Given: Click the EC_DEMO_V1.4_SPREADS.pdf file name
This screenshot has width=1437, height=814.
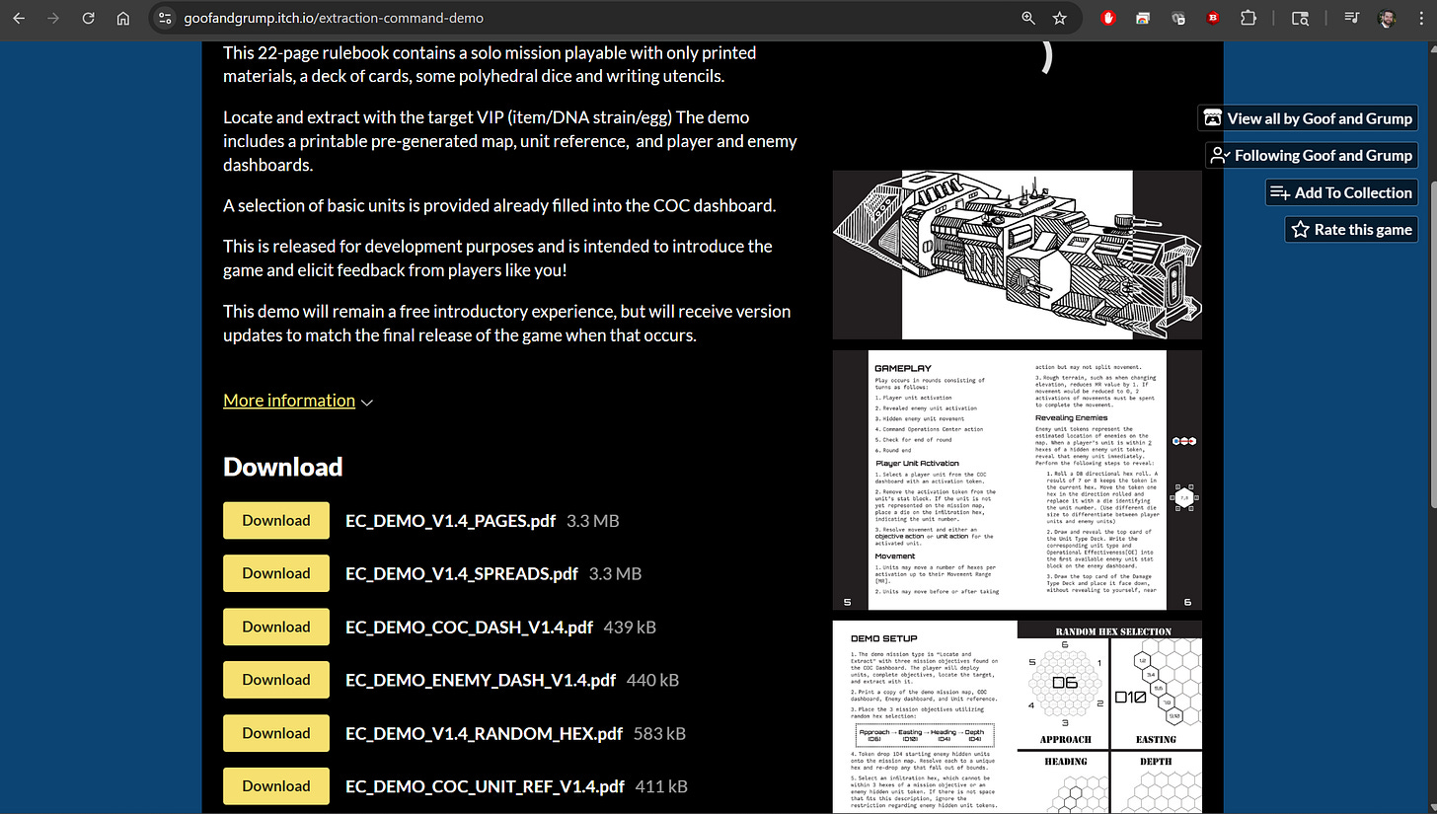Looking at the screenshot, I should click(x=462, y=574).
